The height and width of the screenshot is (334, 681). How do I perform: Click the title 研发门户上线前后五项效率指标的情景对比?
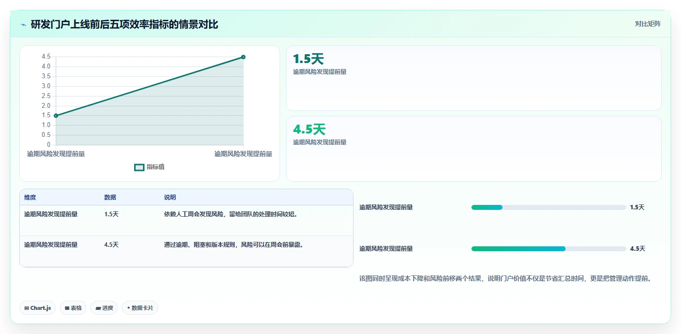124,25
